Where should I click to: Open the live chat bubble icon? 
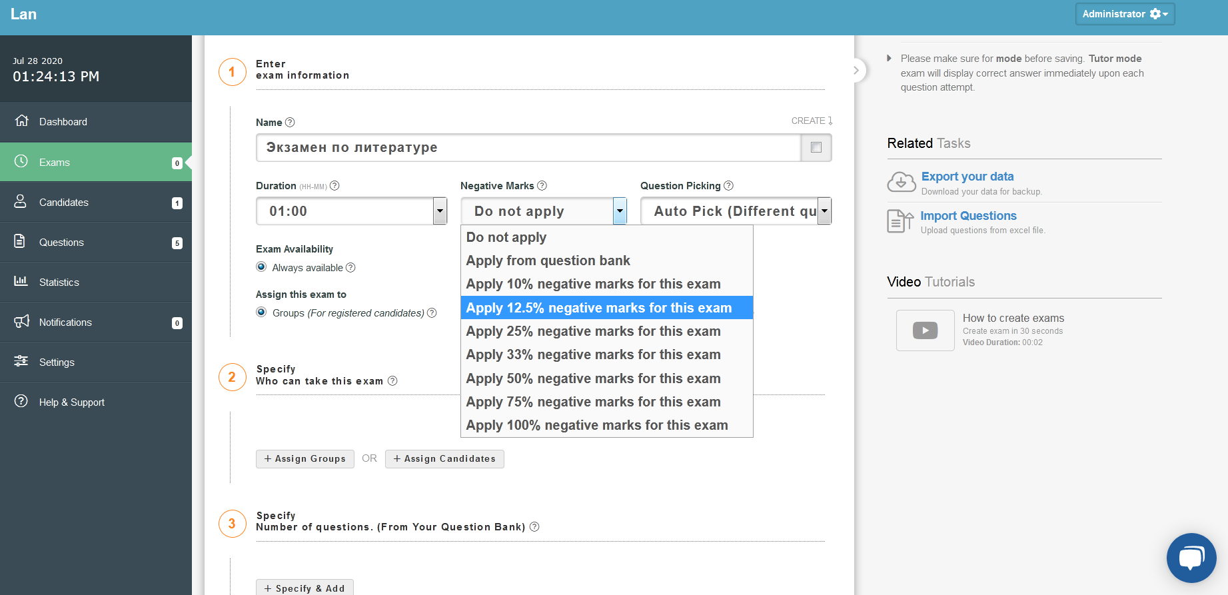(x=1191, y=558)
